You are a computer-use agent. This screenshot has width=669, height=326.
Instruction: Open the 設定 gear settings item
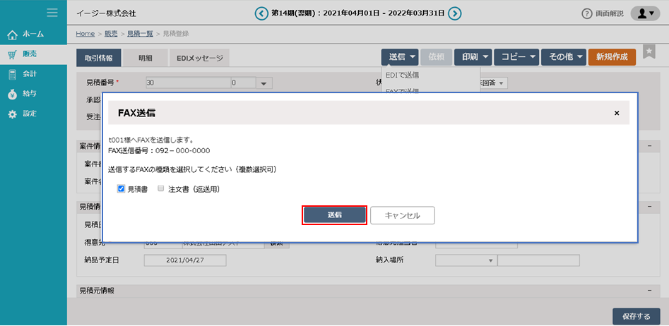click(x=12, y=114)
